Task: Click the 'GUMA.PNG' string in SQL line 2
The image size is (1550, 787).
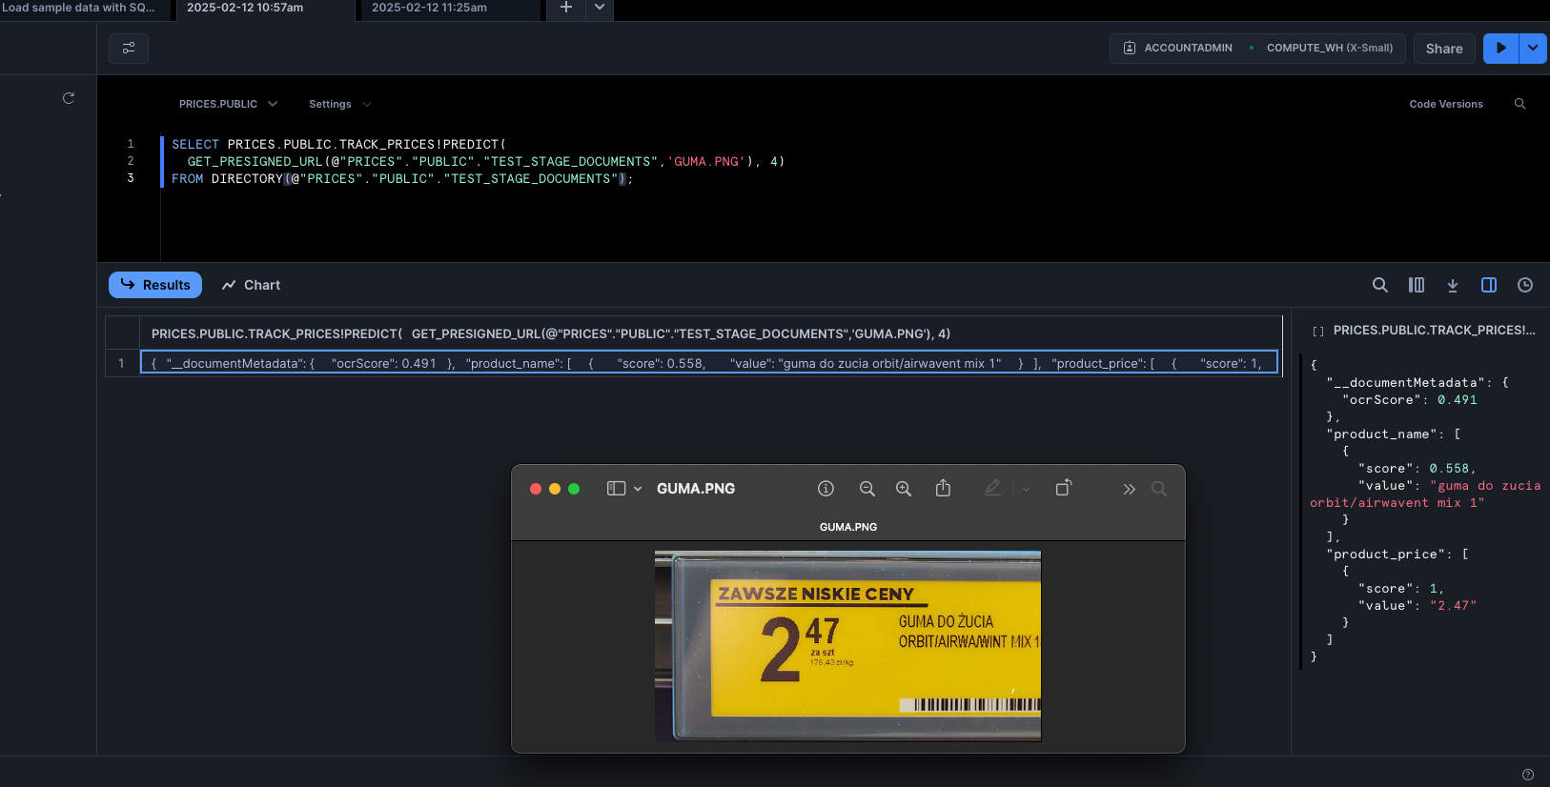Action: click(x=706, y=162)
